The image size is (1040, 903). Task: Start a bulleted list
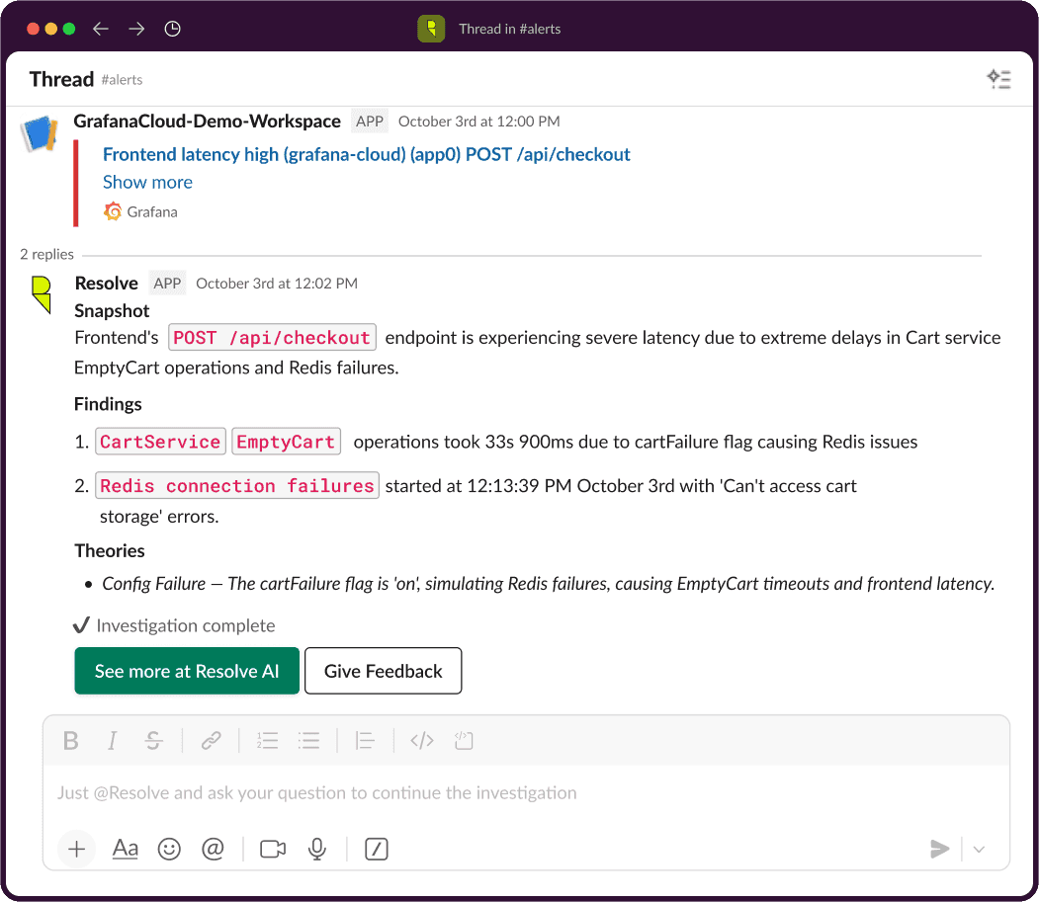pos(308,740)
